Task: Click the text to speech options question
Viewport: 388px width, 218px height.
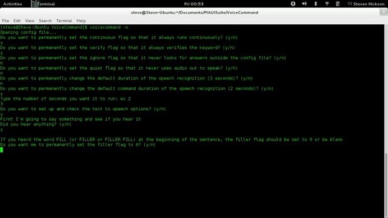Action: click(83, 109)
